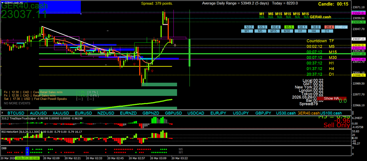Click the Average Daily Range readout
The height and width of the screenshot is (161, 367).
pyautogui.click(x=250, y=4)
